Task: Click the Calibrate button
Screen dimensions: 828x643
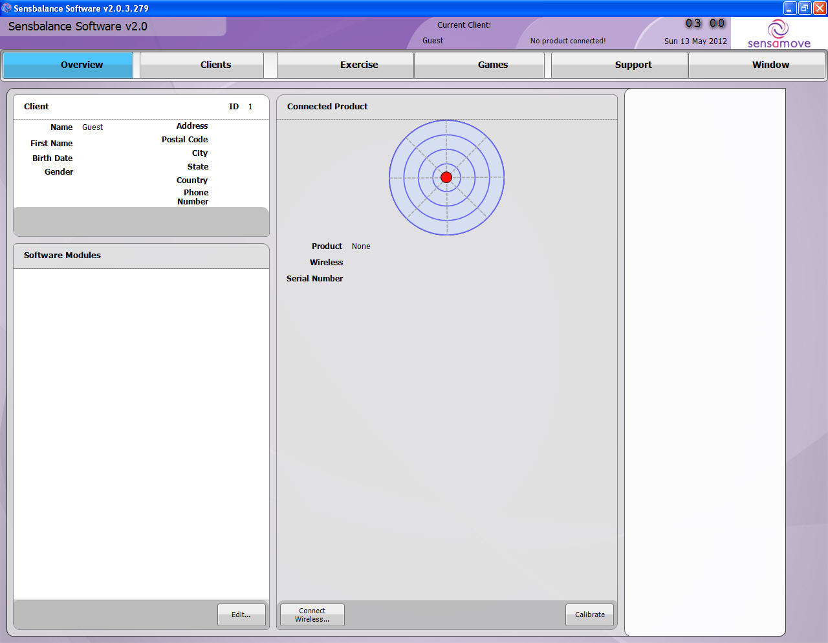Action: click(x=590, y=615)
